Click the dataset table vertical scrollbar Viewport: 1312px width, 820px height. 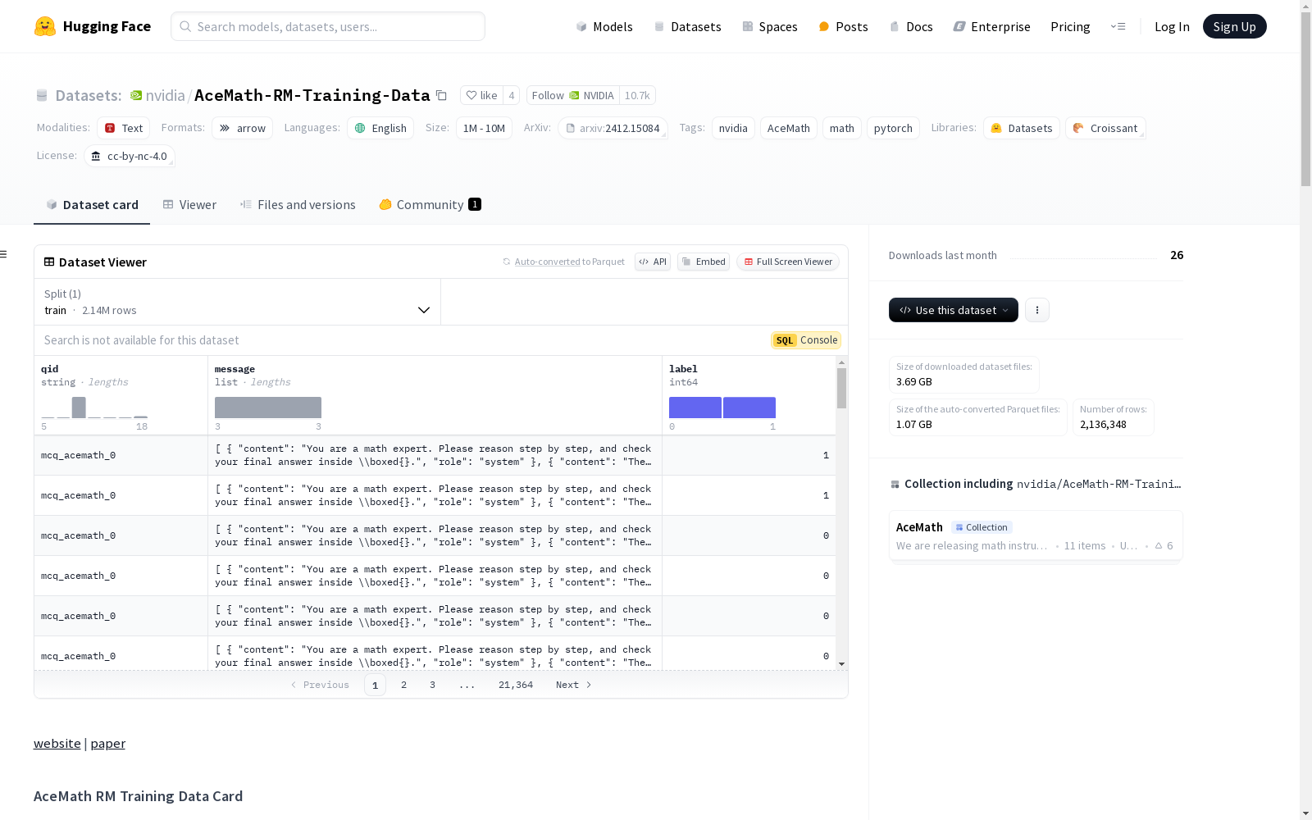click(x=841, y=388)
